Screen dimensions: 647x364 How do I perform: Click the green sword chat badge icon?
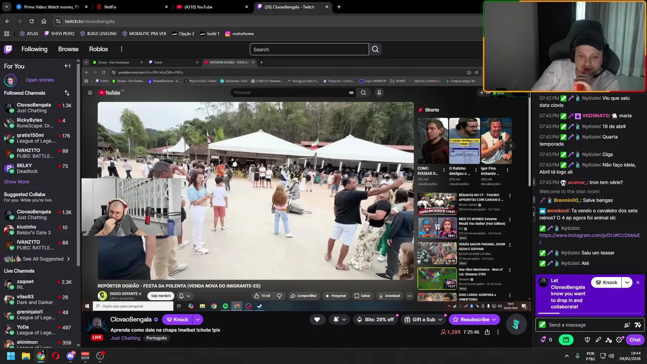click(x=542, y=325)
